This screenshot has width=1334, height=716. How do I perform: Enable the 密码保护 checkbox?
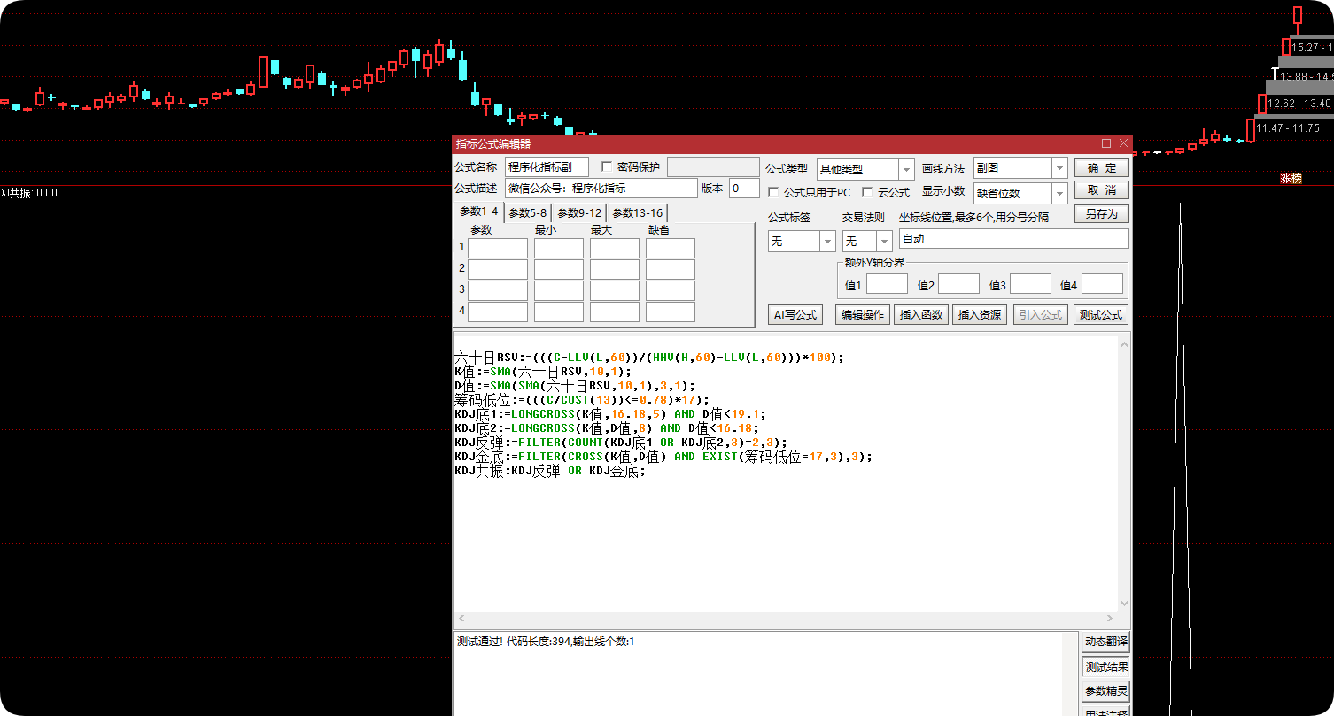(607, 166)
